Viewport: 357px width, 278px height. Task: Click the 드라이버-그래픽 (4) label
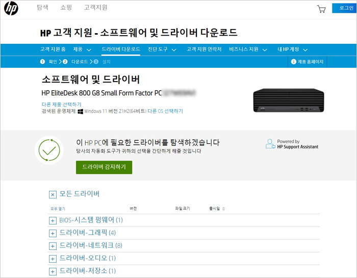(88, 233)
